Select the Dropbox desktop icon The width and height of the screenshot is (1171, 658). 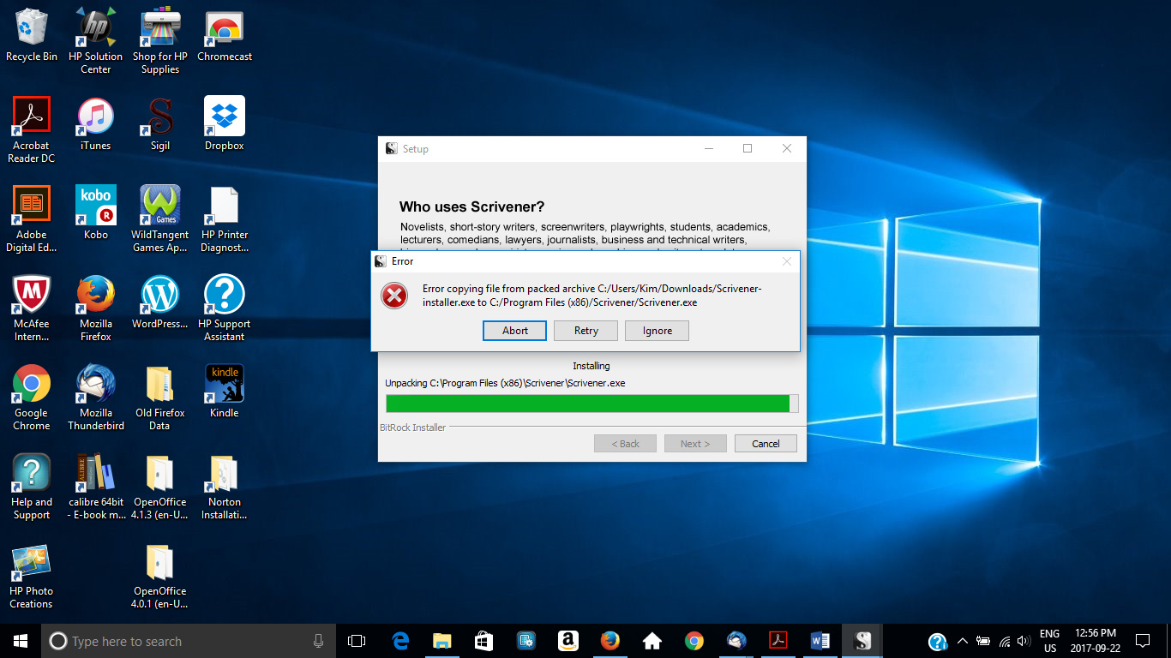tap(225, 125)
